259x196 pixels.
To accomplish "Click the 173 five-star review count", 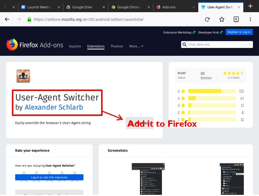I will 241,91.
